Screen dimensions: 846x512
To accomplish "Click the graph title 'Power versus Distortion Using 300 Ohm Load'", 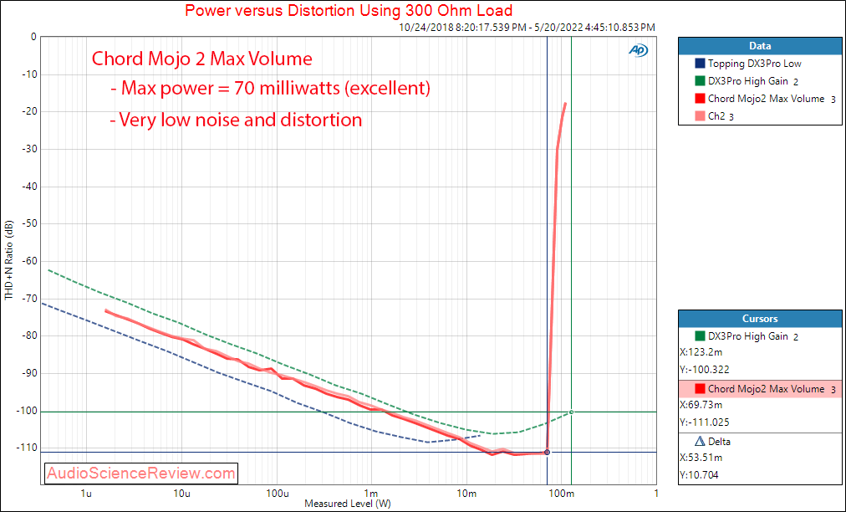I will (349, 10).
